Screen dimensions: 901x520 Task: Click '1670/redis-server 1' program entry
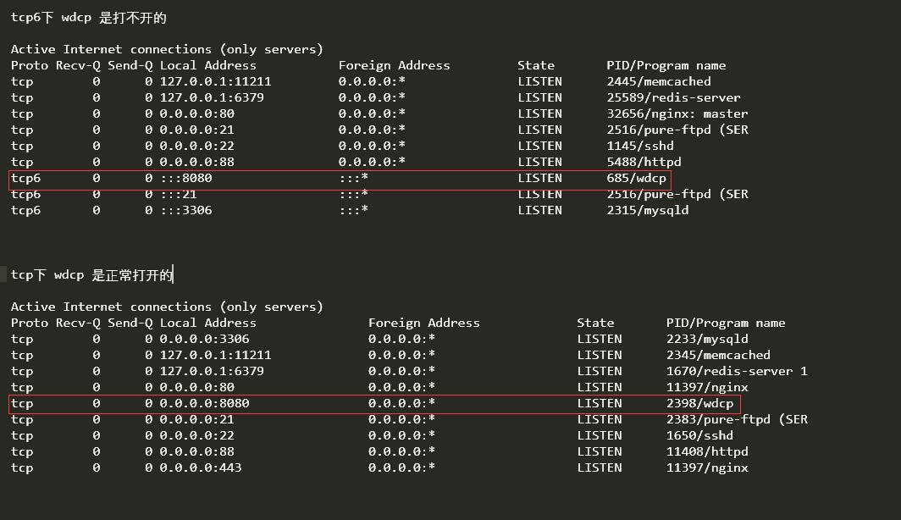(x=738, y=372)
